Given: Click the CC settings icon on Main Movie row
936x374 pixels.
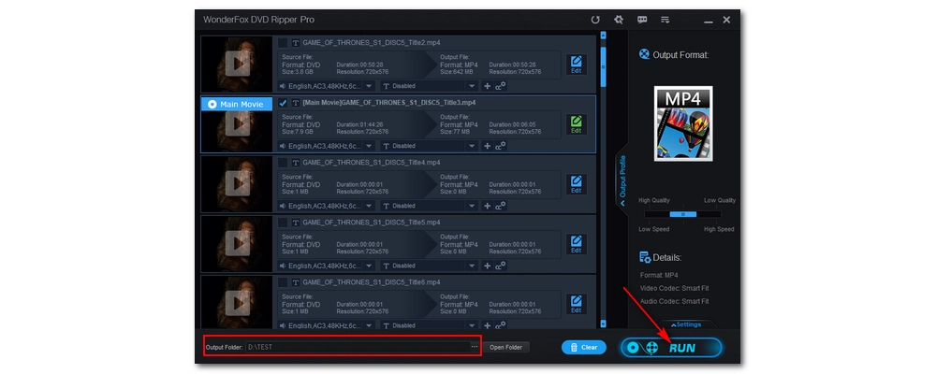Looking at the screenshot, I should click(x=501, y=146).
